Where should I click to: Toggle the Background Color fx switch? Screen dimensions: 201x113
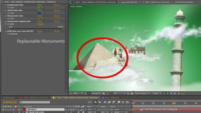6,5
